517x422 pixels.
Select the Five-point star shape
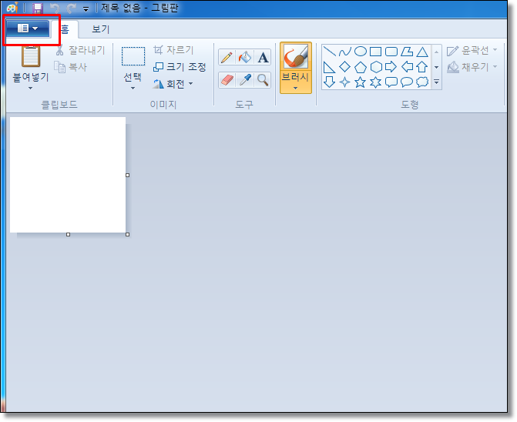(361, 82)
